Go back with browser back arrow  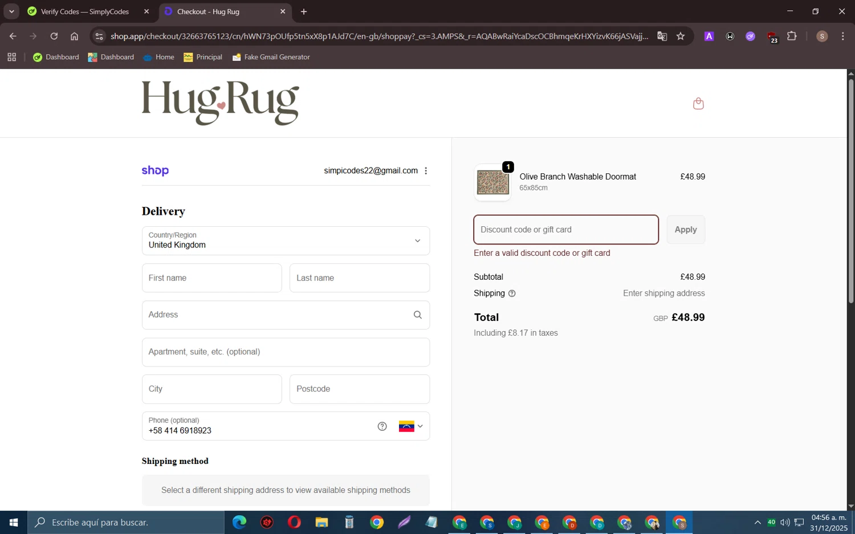coord(13,36)
